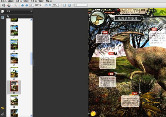Click thumbnail scrollbar up arrow

(x=31, y=20)
